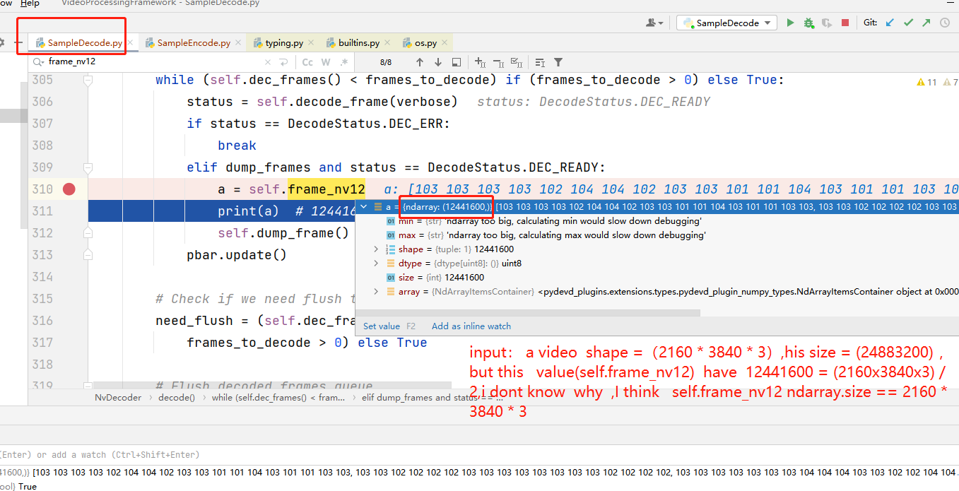Commit changes with the Git checkmark icon
This screenshot has height=491, width=959.
coord(909,23)
